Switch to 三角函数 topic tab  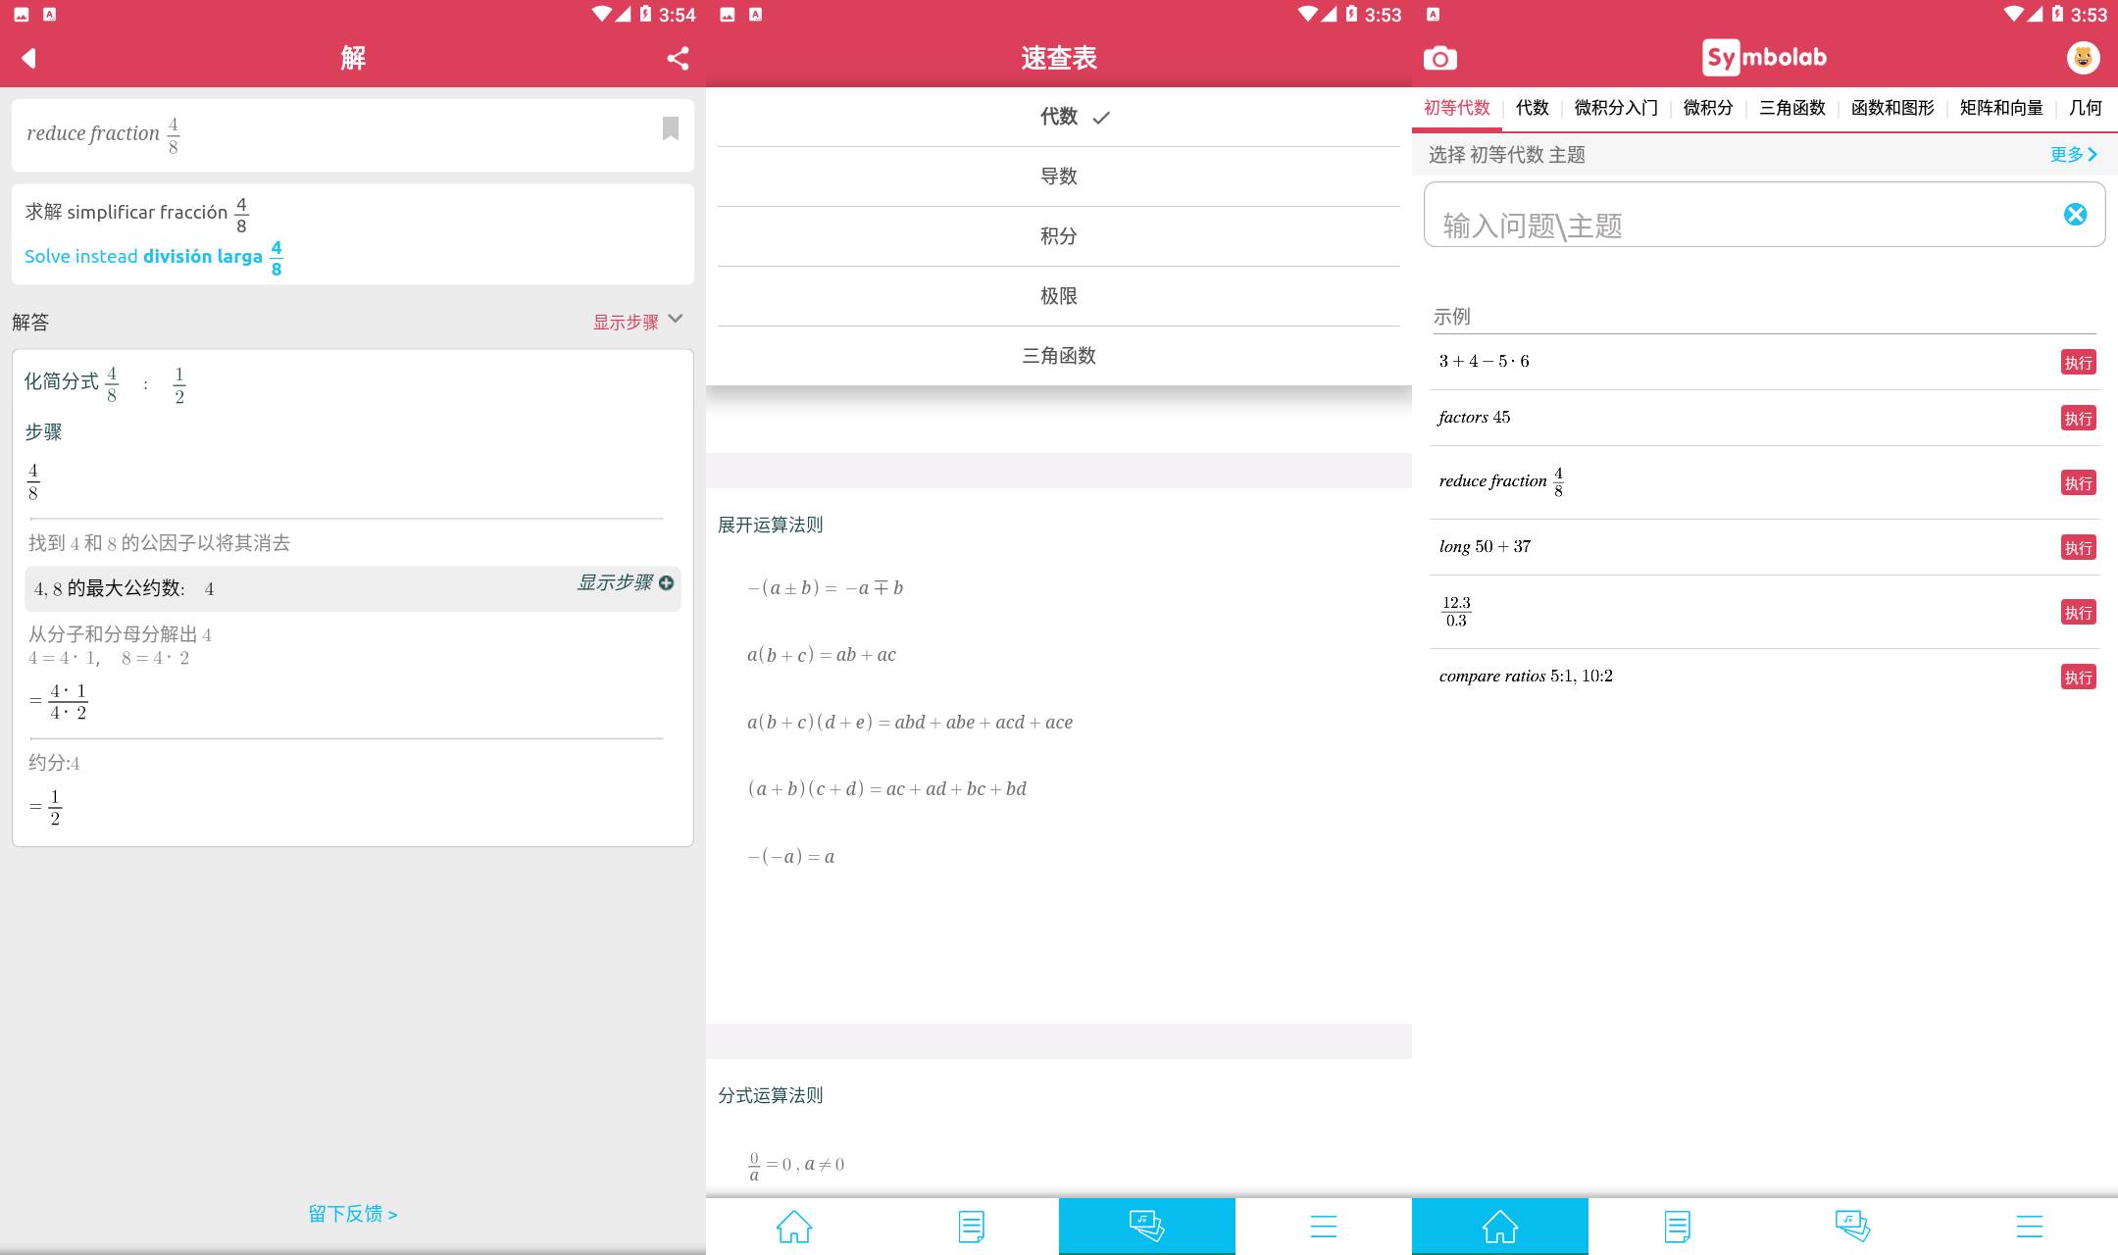(x=1791, y=108)
